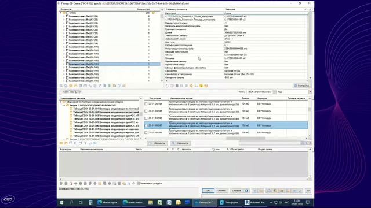This screenshot has height=208, width=371.
Task: Collapse the Стены root node
Action: point(60,13)
